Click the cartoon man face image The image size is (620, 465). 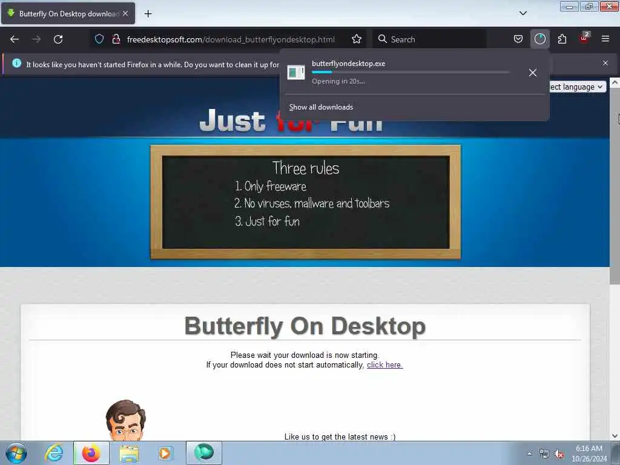[126, 420]
